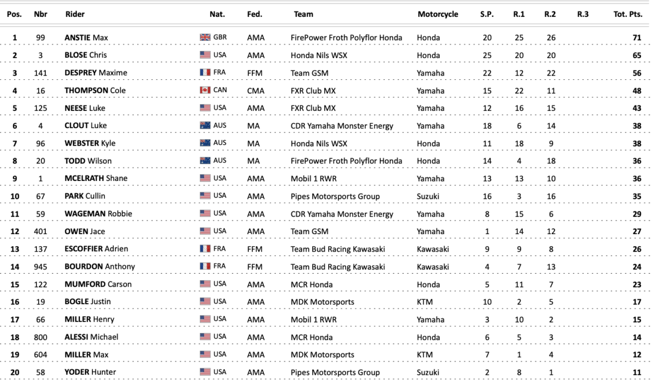The height and width of the screenshot is (384, 653).
Task: Select the Motorcycle column header
Action: [x=438, y=15]
